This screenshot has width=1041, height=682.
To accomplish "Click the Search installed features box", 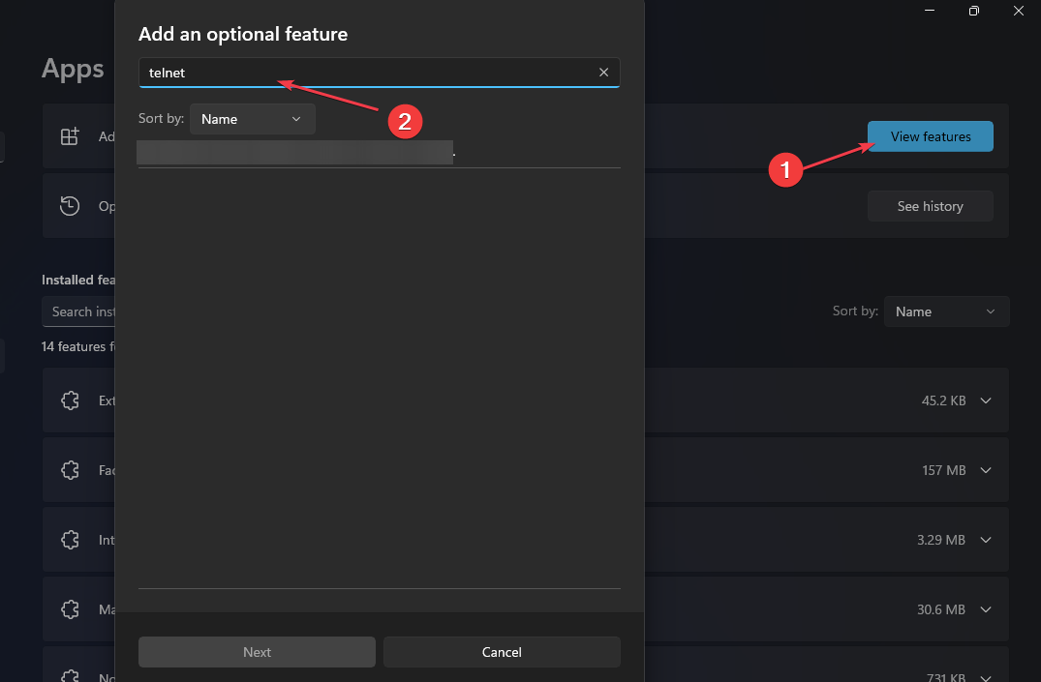I will pyautogui.click(x=79, y=311).
